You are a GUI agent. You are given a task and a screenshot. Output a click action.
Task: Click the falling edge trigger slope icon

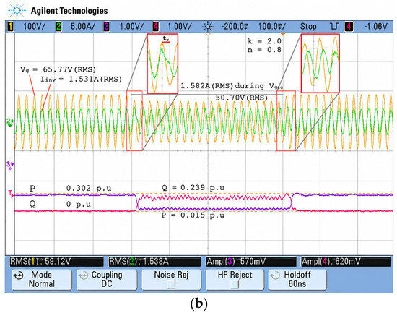[334, 26]
